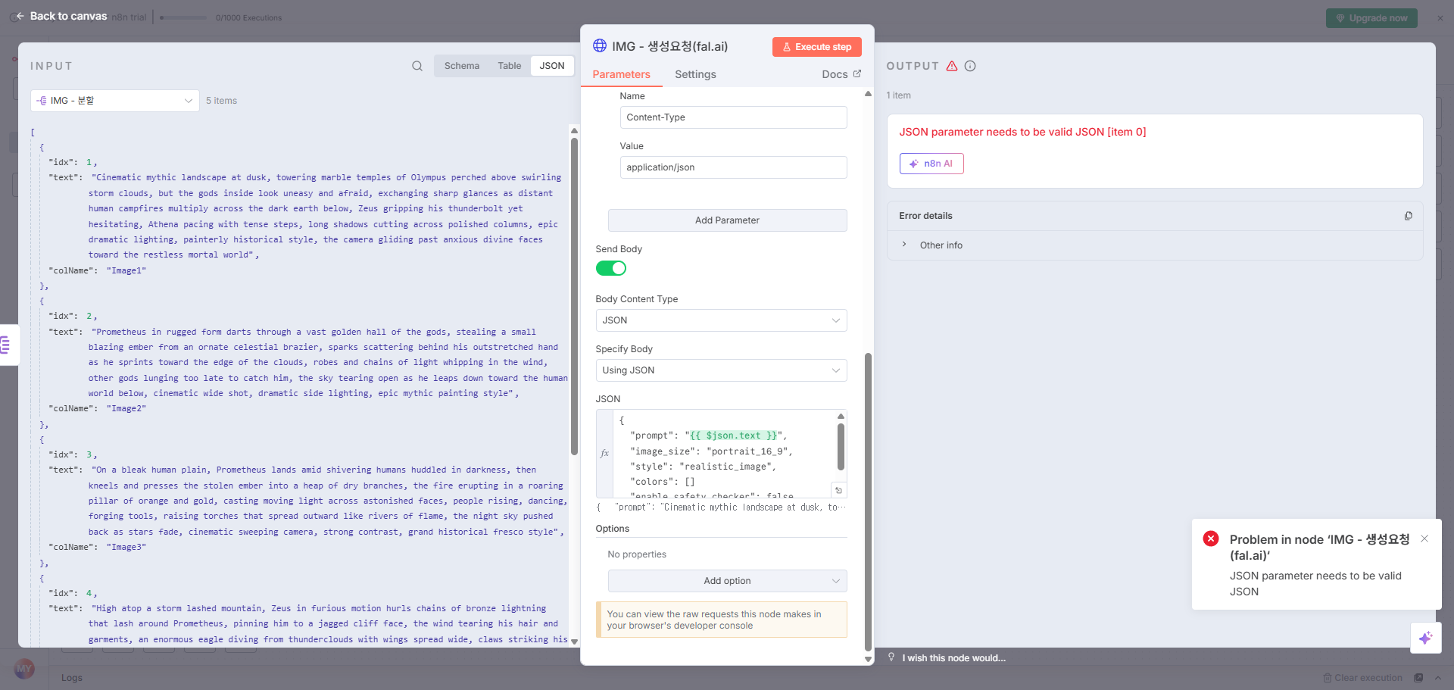Click the left edge list panel handle icon
Image resolution: width=1454 pixels, height=690 pixels.
click(x=6, y=345)
